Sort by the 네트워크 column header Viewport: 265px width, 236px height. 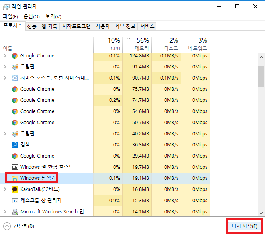[195, 45]
